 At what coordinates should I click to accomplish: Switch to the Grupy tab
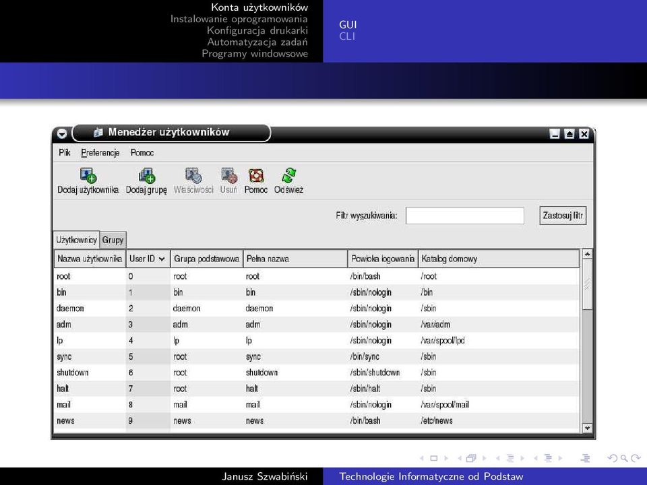[113, 240]
